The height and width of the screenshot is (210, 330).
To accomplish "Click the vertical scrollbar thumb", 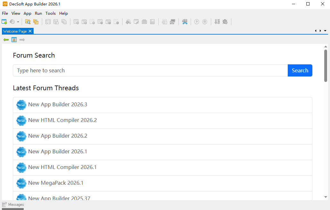I will coord(326,66).
